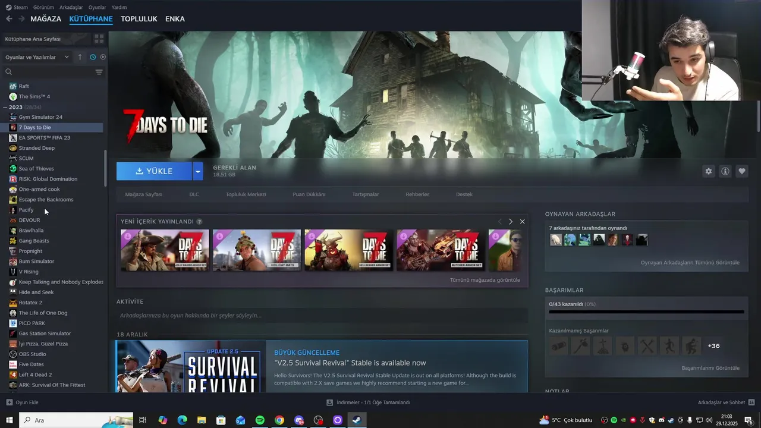Screen dimensions: 761x428
Task: Open the Oyunlar menu
Action: (x=98, y=7)
